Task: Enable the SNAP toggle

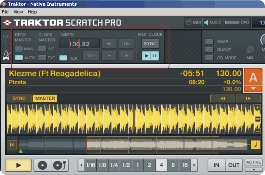Action: [209, 42]
